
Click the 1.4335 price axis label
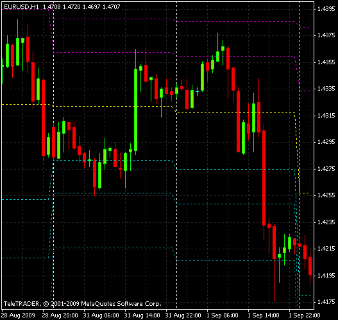(x=326, y=89)
